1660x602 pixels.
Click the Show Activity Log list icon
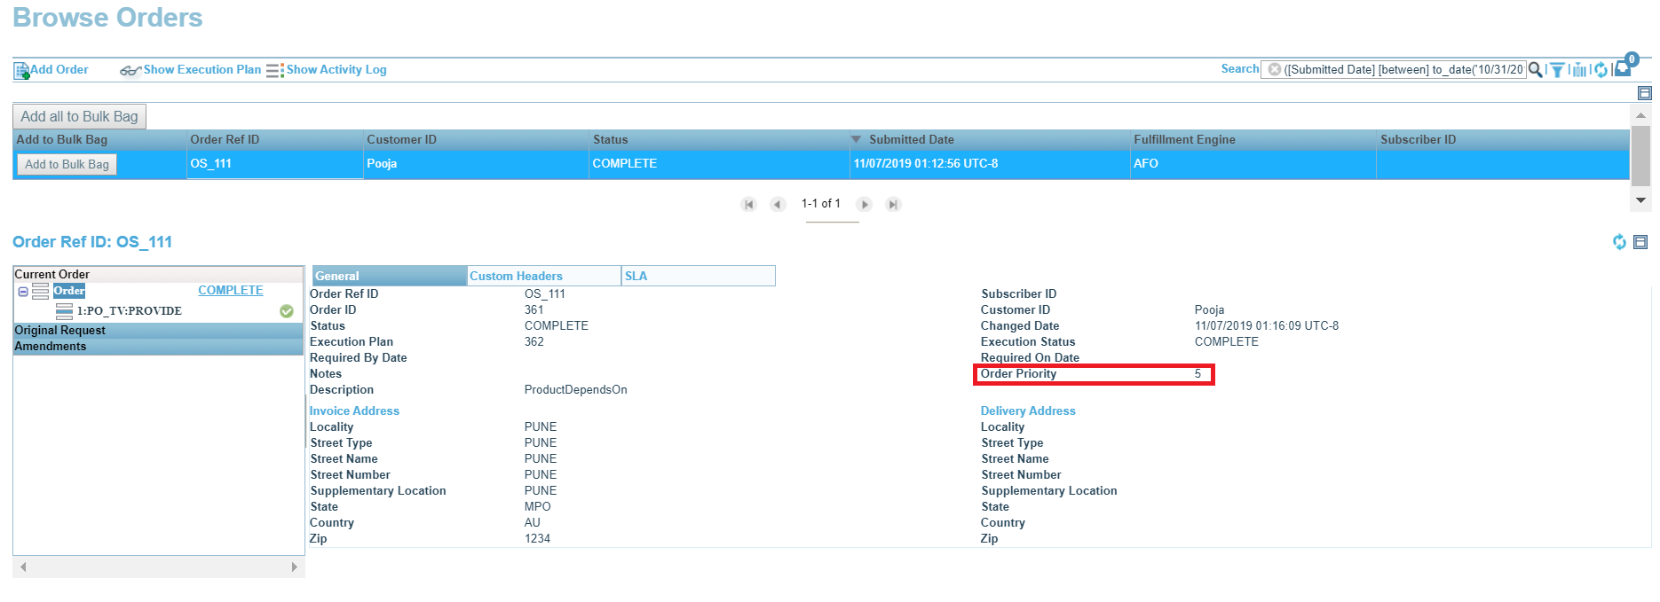tap(275, 70)
